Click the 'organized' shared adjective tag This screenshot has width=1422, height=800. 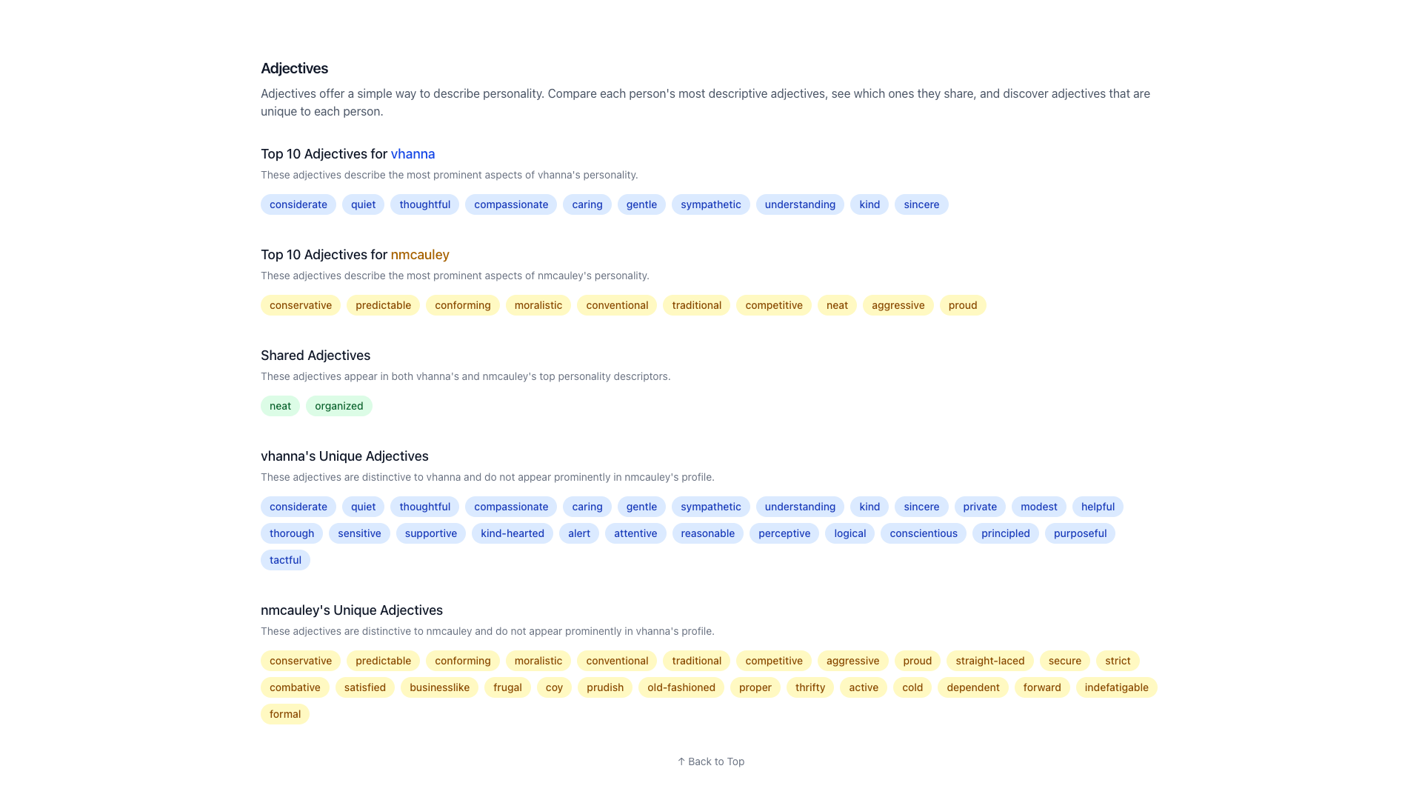[338, 406]
